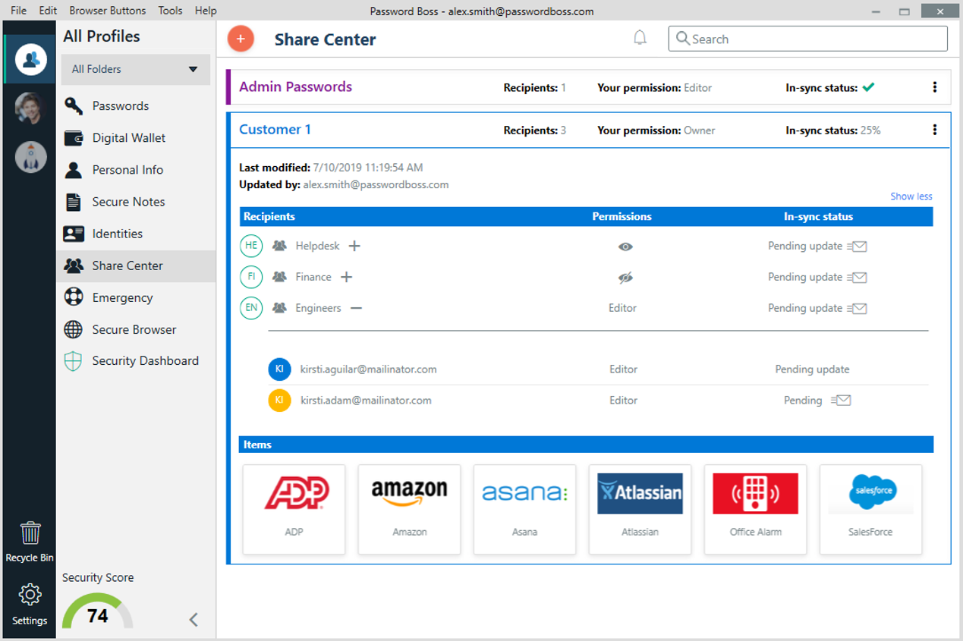
Task: Click the EN Engineers avatar circle
Action: click(x=251, y=308)
